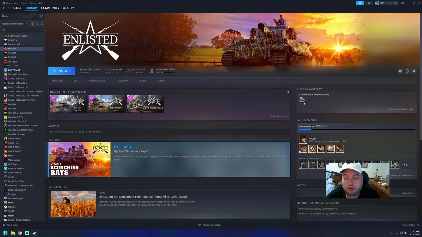Switch to the COMMUNITY tab
The width and height of the screenshot is (422, 237).
coord(50,8)
